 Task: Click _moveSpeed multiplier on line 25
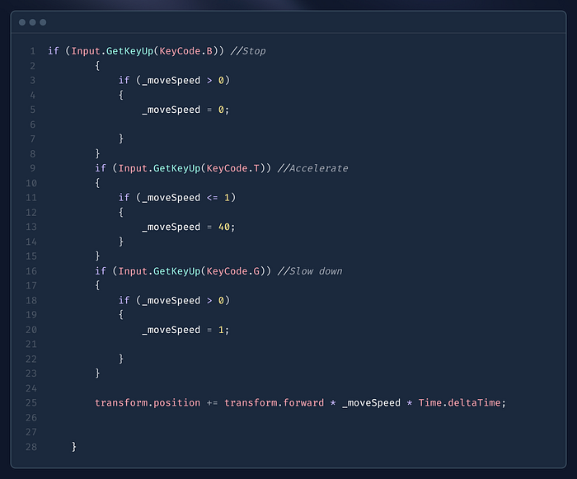pos(371,403)
